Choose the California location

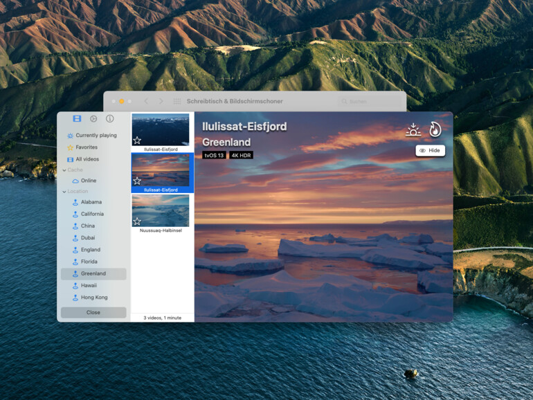[92, 214]
